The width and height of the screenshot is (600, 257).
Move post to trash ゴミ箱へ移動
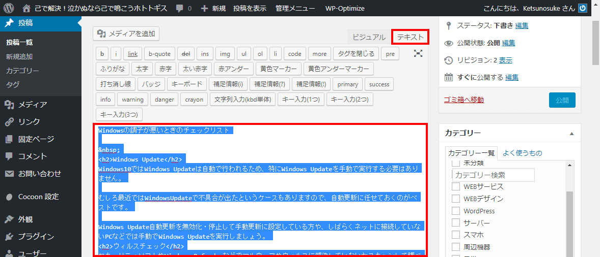click(x=464, y=100)
